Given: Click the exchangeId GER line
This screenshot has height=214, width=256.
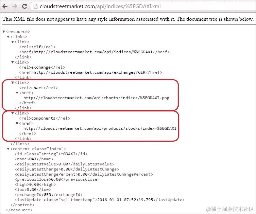Looking at the screenshot, I should click(49, 195).
